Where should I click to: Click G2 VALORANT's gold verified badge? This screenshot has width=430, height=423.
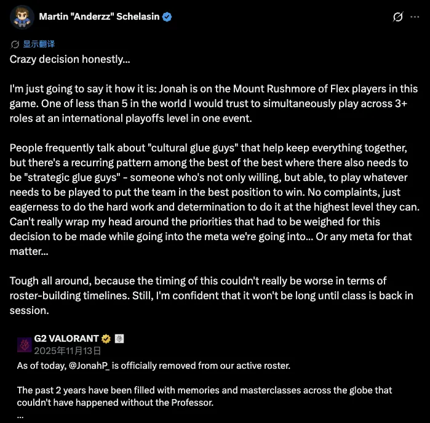coord(106,339)
